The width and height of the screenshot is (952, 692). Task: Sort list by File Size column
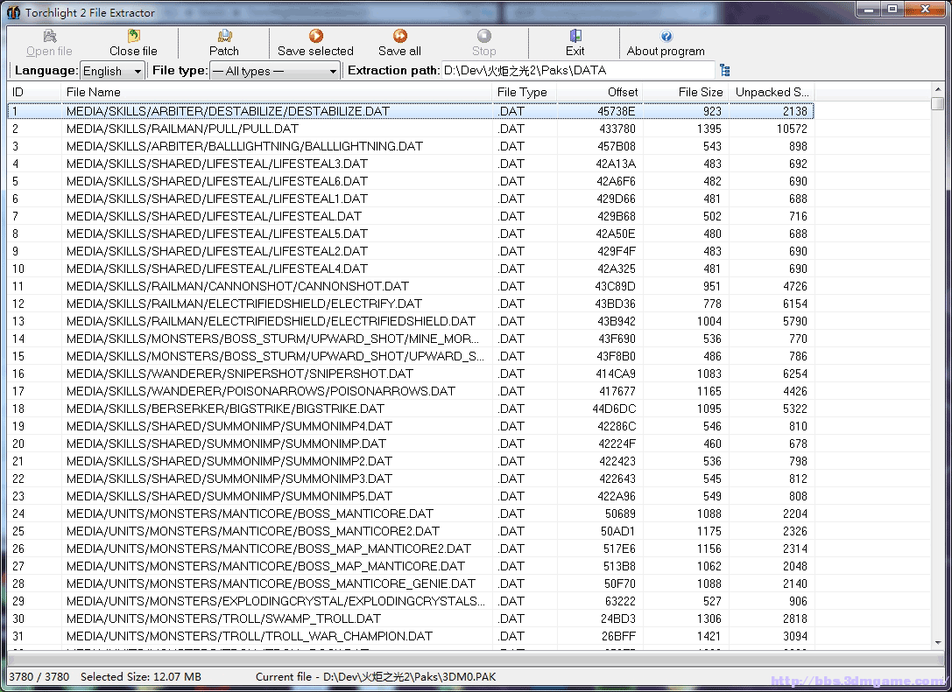coord(686,92)
